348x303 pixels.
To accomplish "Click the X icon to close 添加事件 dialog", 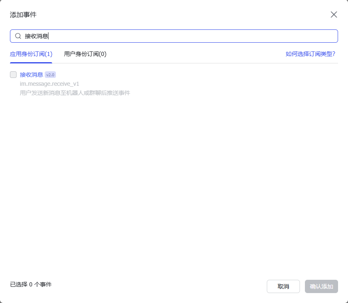I will [x=334, y=15].
